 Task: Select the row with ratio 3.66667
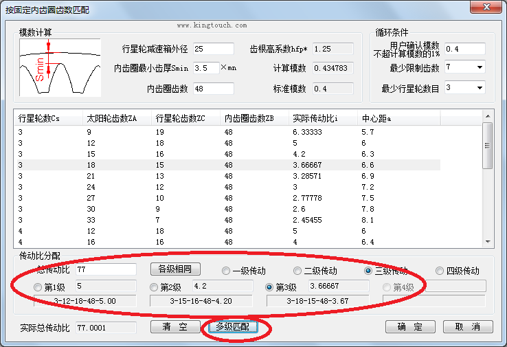[x=229, y=165]
